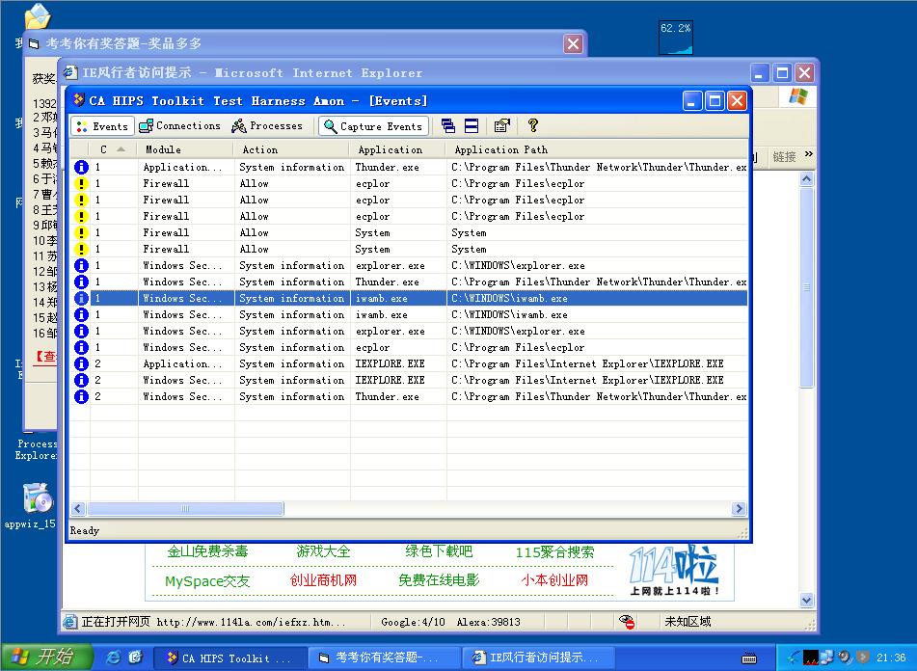This screenshot has width=917, height=671.
Task: Click second quick launch icon in taskbar
Action: tap(135, 658)
